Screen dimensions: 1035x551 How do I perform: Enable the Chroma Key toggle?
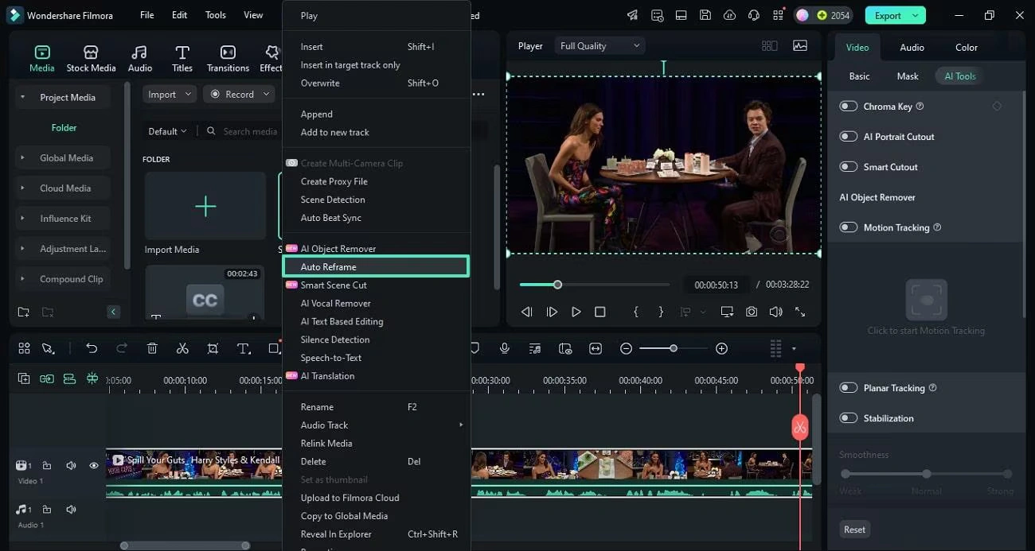pyautogui.click(x=849, y=107)
